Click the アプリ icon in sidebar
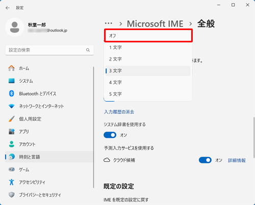255x205 pixels. click(x=11, y=131)
